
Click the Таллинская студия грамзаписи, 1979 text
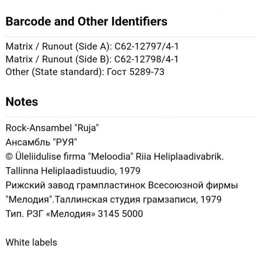click(x=138, y=200)
